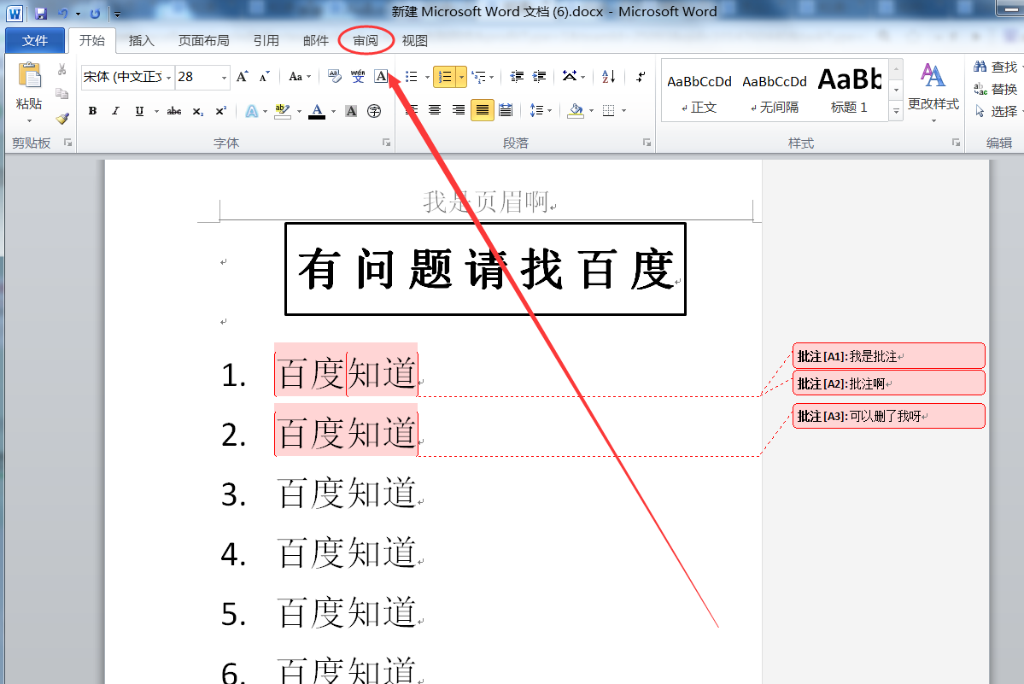1024x684 pixels.
Task: Toggle Italic formatting
Action: point(115,110)
